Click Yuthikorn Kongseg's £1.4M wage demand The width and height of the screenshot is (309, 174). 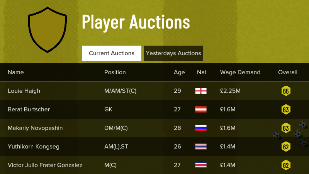(228, 147)
